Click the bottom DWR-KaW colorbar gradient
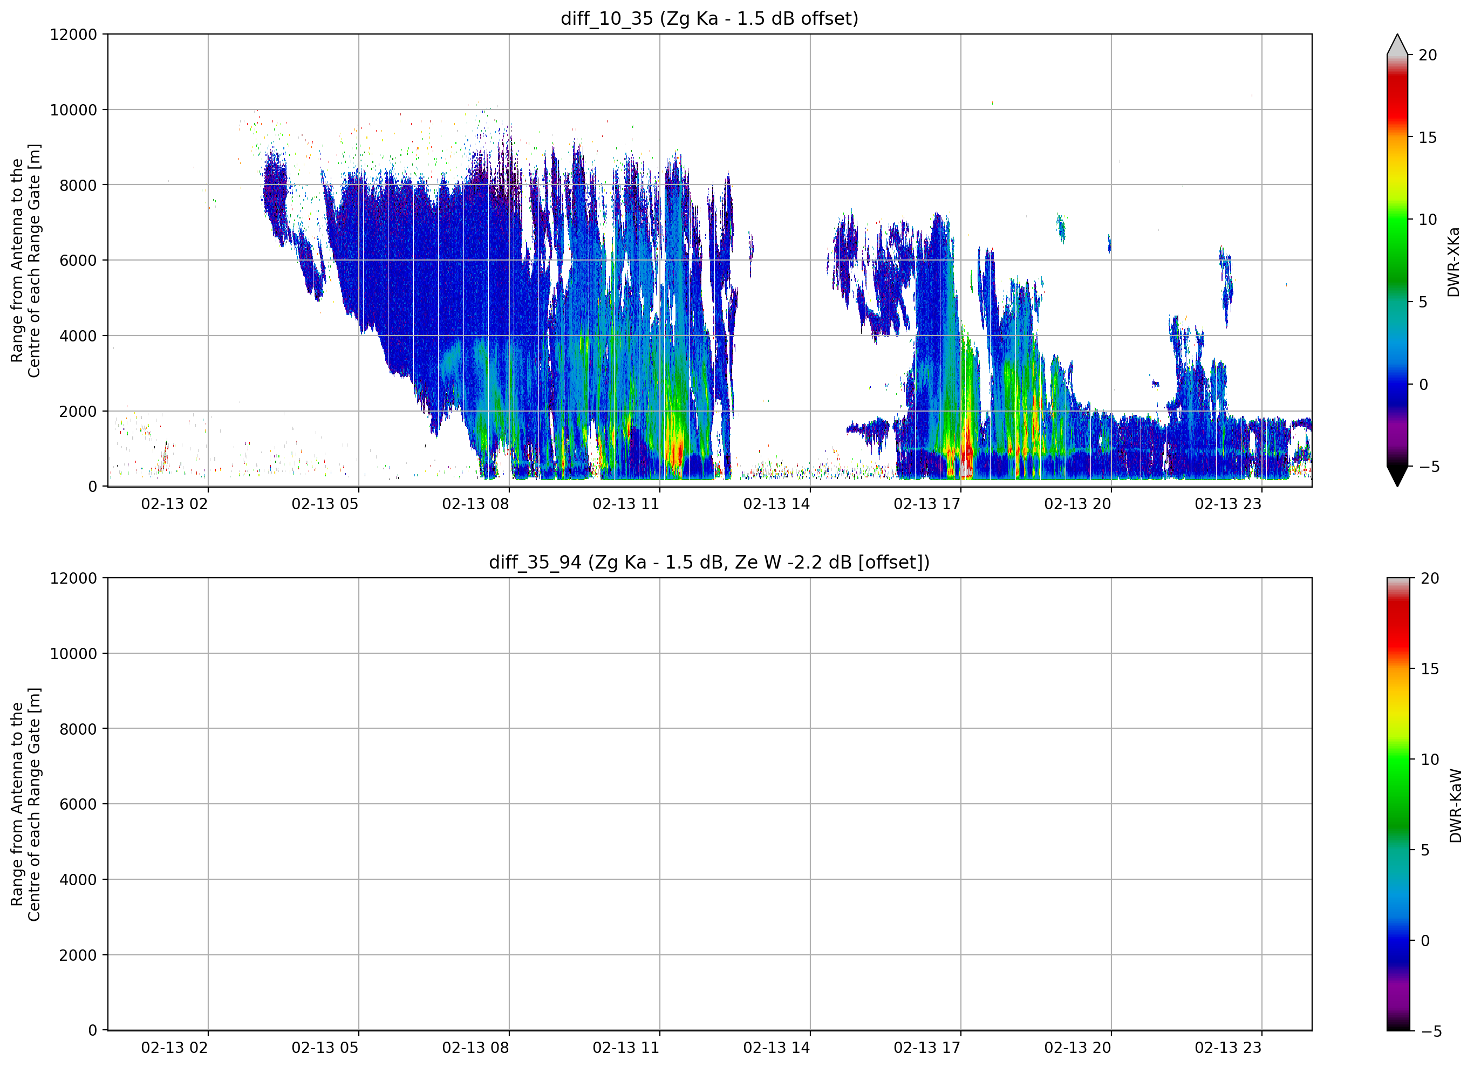This screenshot has width=1474, height=1067. 1398,804
